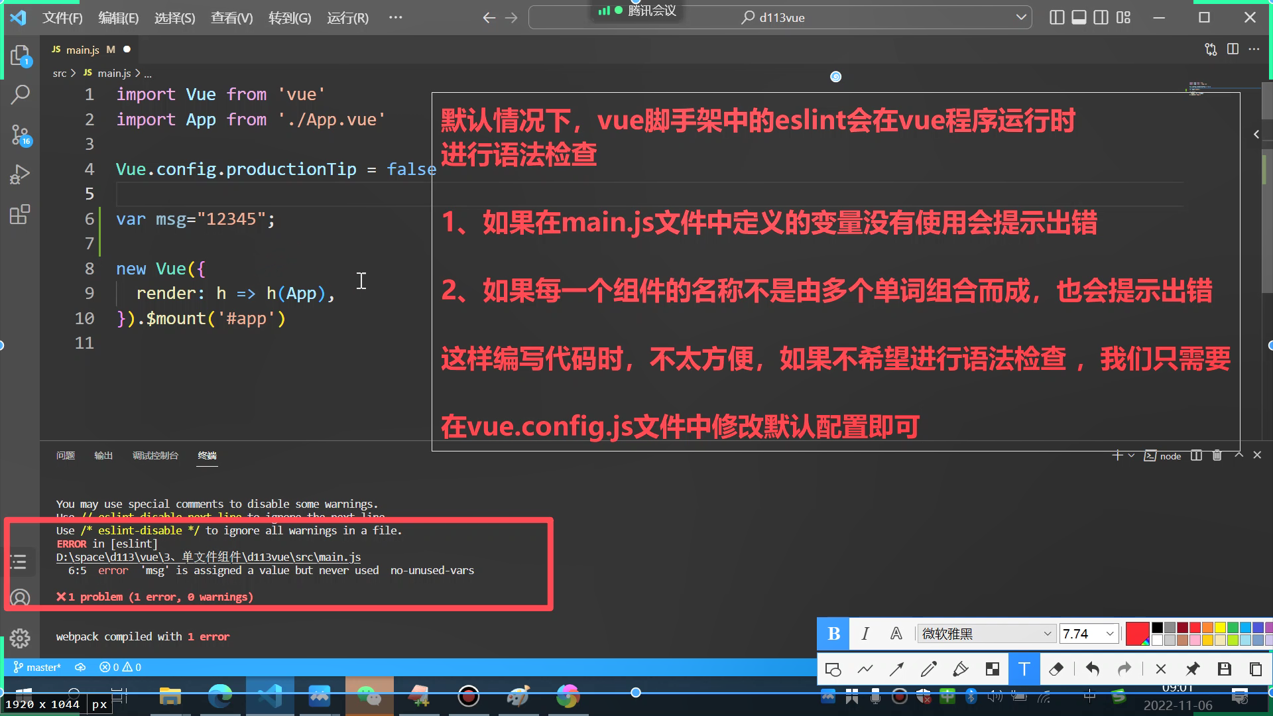This screenshot has height=716, width=1273.
Task: Open the Extensions view
Action: 21,214
